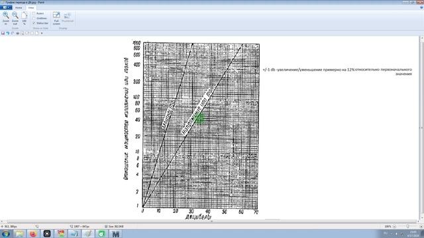This screenshot has height=238, width=424.
Task: Open the green taskbar app icon
Action: pos(102,233)
